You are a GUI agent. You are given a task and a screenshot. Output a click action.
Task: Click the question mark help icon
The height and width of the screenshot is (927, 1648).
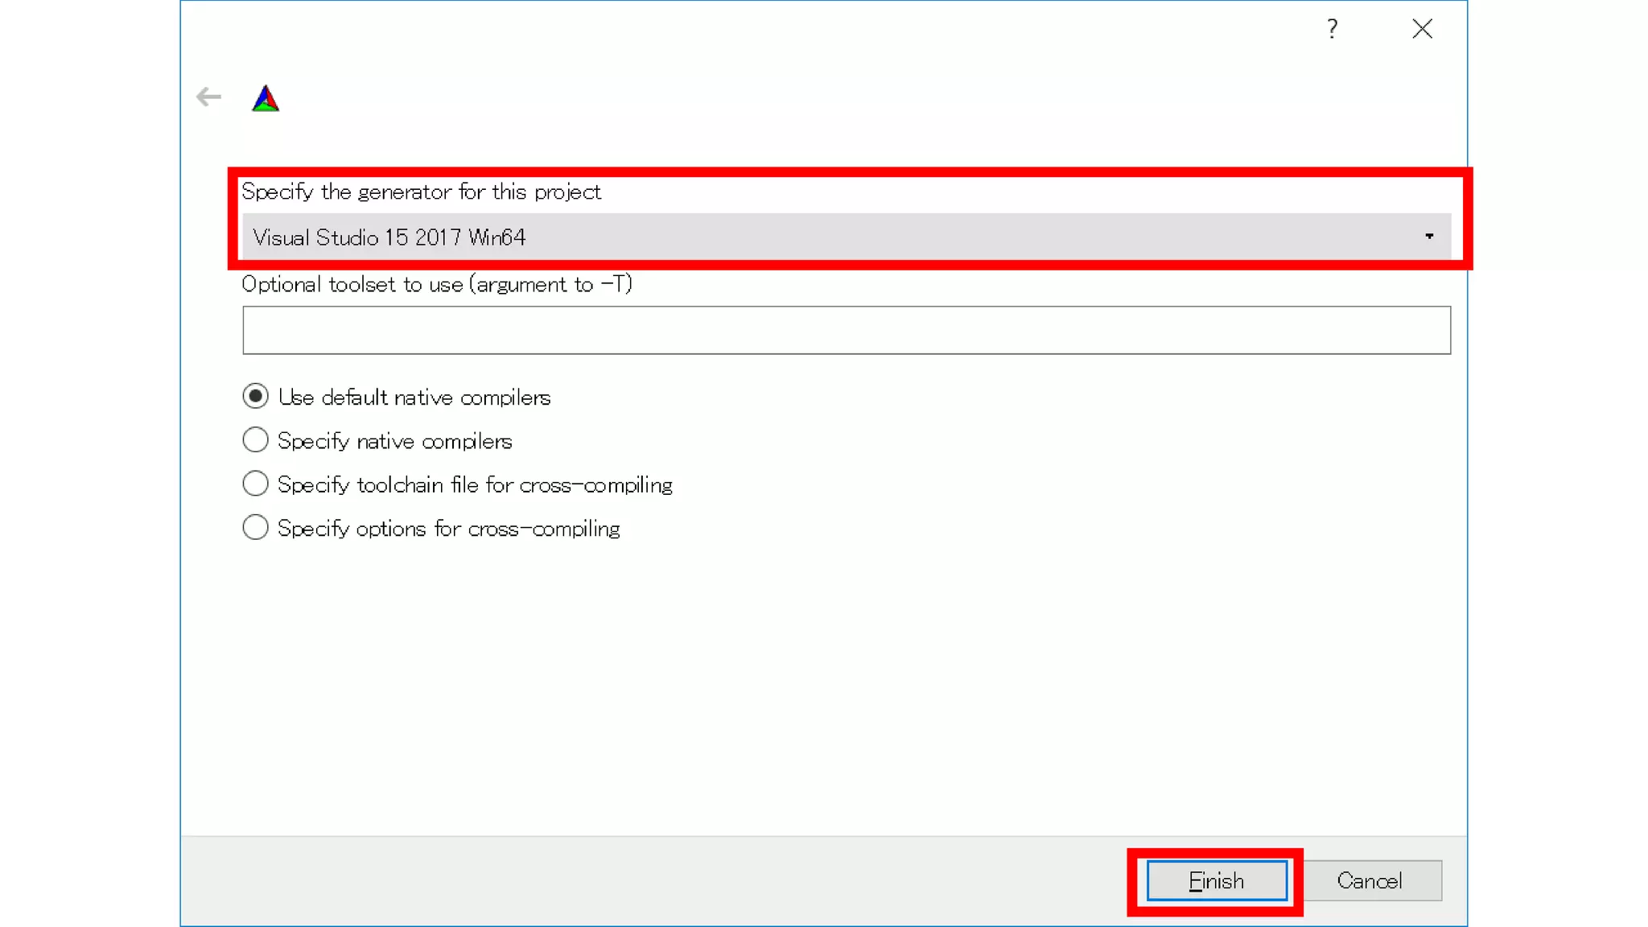[x=1332, y=29]
